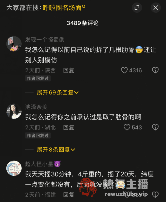This screenshot has height=202, width=166.
Task: Like the comment by 发现一个怪蜀黍
Action: coord(124,70)
